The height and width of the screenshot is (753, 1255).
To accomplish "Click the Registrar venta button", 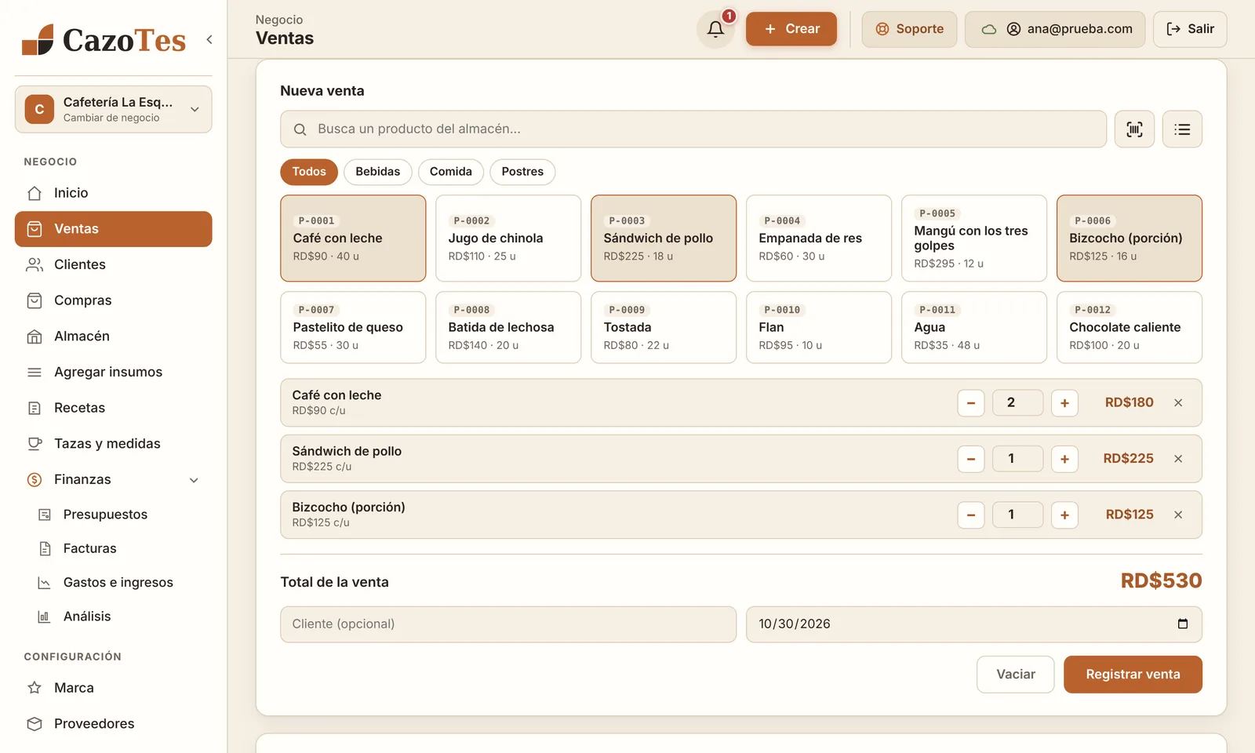I will 1133,675.
